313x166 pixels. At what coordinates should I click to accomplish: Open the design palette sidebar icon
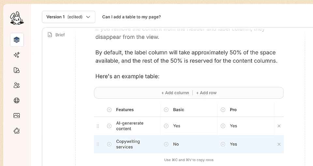point(17,70)
